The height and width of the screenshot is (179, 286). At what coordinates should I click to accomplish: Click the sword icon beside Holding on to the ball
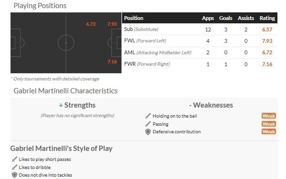[148, 116]
